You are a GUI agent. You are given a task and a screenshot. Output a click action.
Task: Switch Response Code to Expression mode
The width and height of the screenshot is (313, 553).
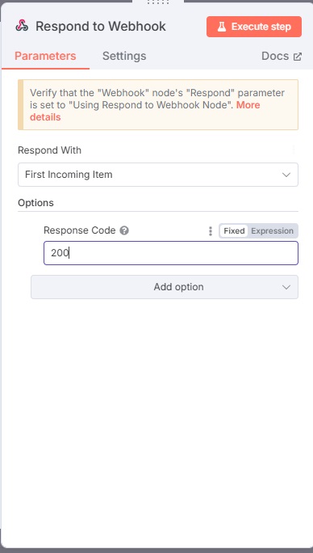click(272, 231)
